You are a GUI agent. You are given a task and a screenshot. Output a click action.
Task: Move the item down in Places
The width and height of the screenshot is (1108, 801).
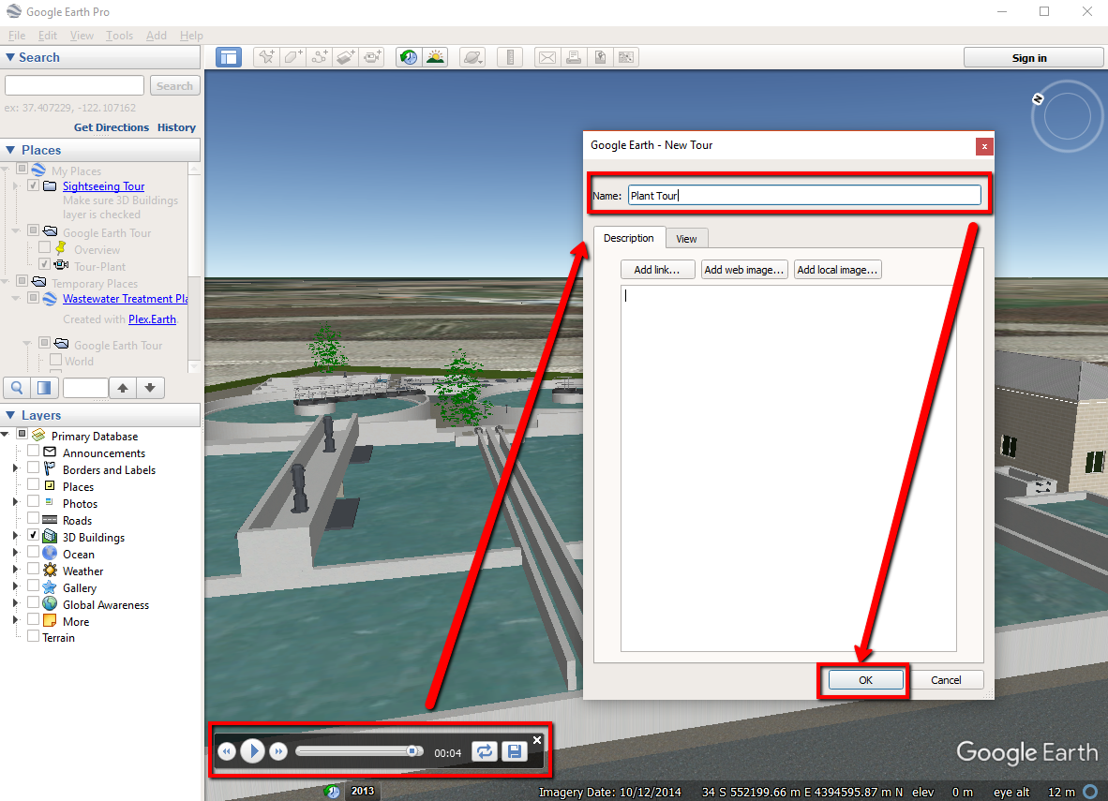(150, 388)
